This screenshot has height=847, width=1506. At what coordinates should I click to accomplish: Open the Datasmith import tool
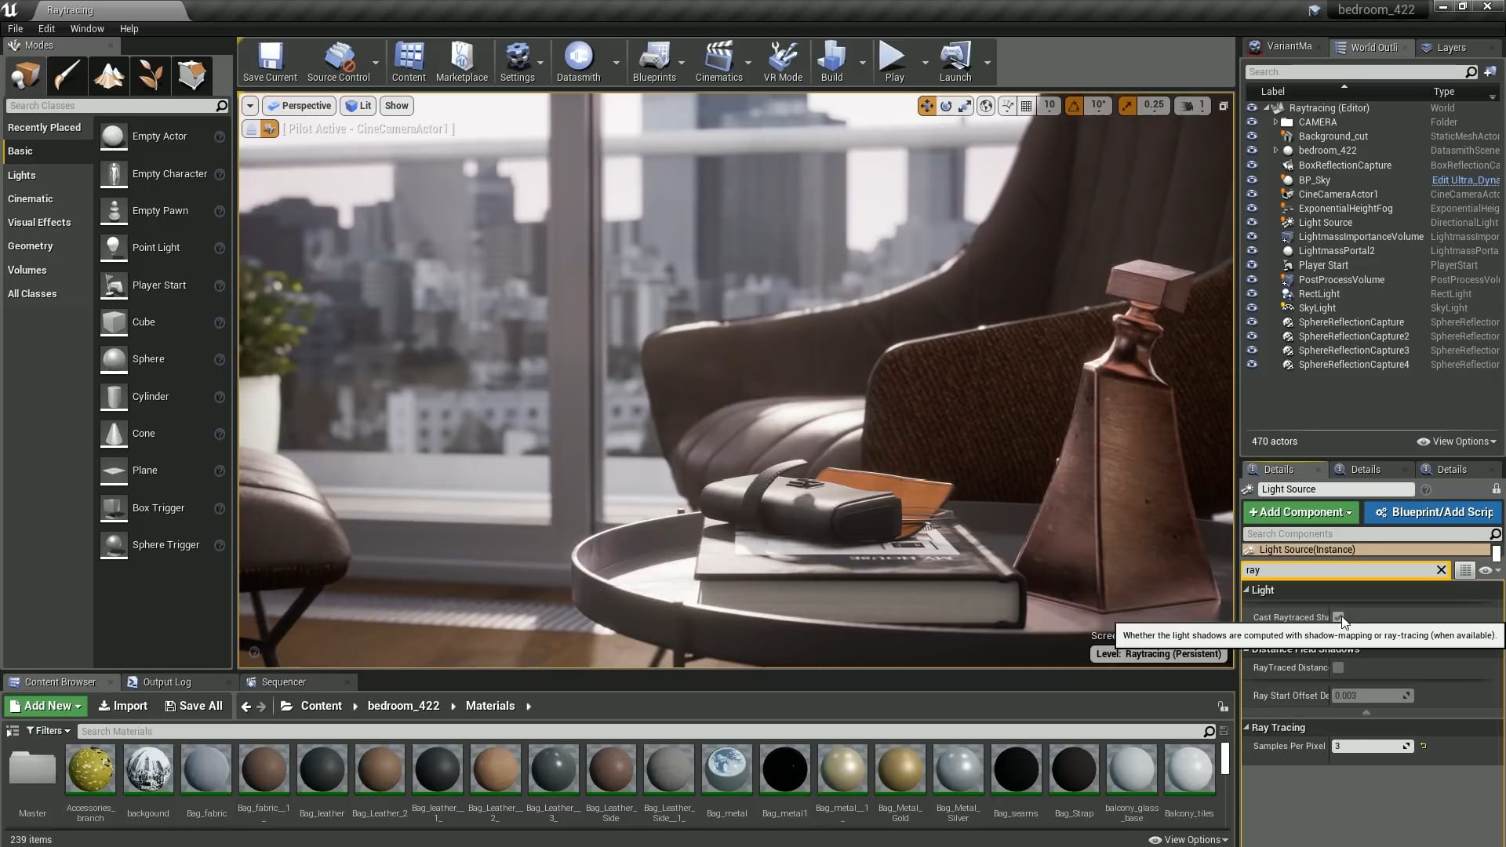click(x=579, y=62)
